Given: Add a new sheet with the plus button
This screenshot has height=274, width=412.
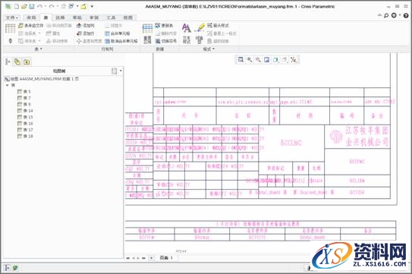Looking at the screenshot, I should click(x=151, y=258).
